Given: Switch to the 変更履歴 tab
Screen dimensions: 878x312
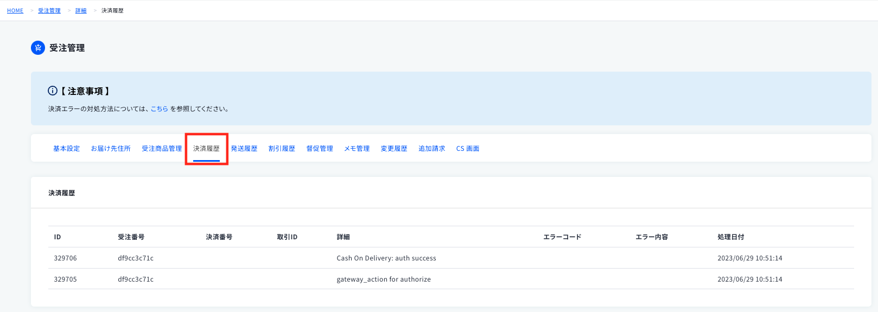Looking at the screenshot, I should (x=394, y=149).
